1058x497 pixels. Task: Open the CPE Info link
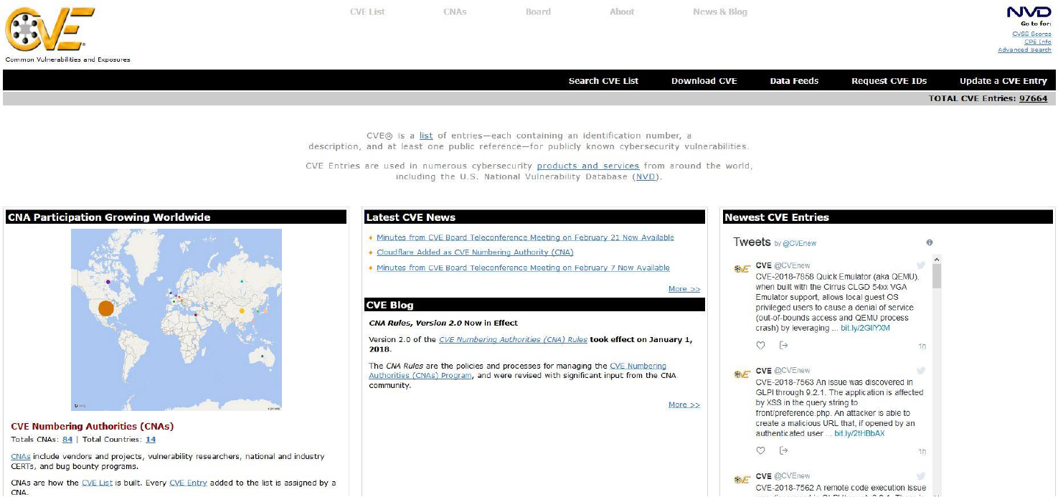click(x=1038, y=42)
